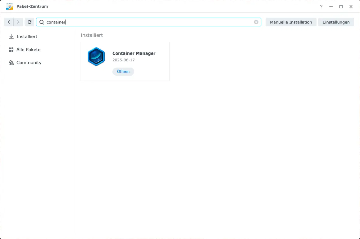The height and width of the screenshot is (239, 360).
Task: Open the help question mark
Action: [x=321, y=7]
